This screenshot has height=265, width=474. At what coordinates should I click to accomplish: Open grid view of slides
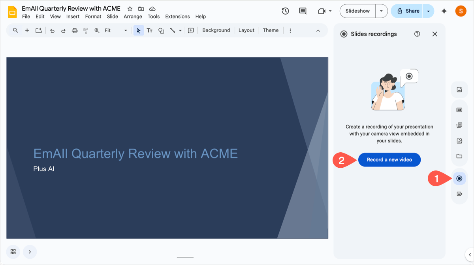(x=13, y=252)
